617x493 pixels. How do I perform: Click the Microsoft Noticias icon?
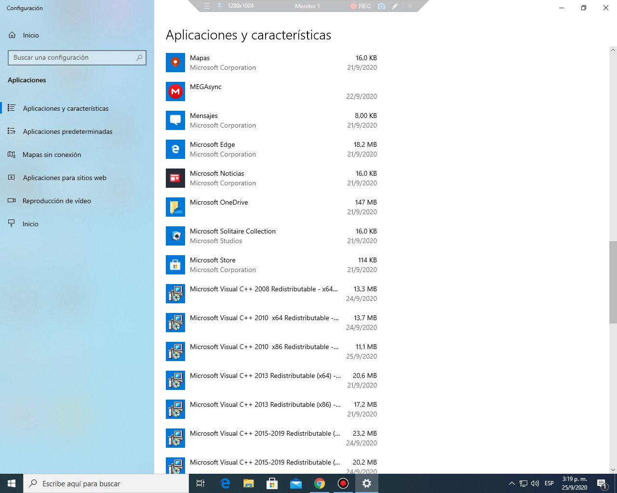coord(175,178)
